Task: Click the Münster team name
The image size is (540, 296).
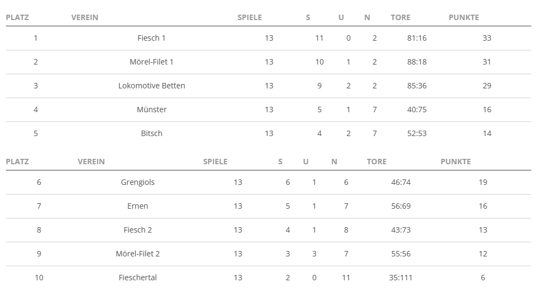Action: click(x=151, y=110)
